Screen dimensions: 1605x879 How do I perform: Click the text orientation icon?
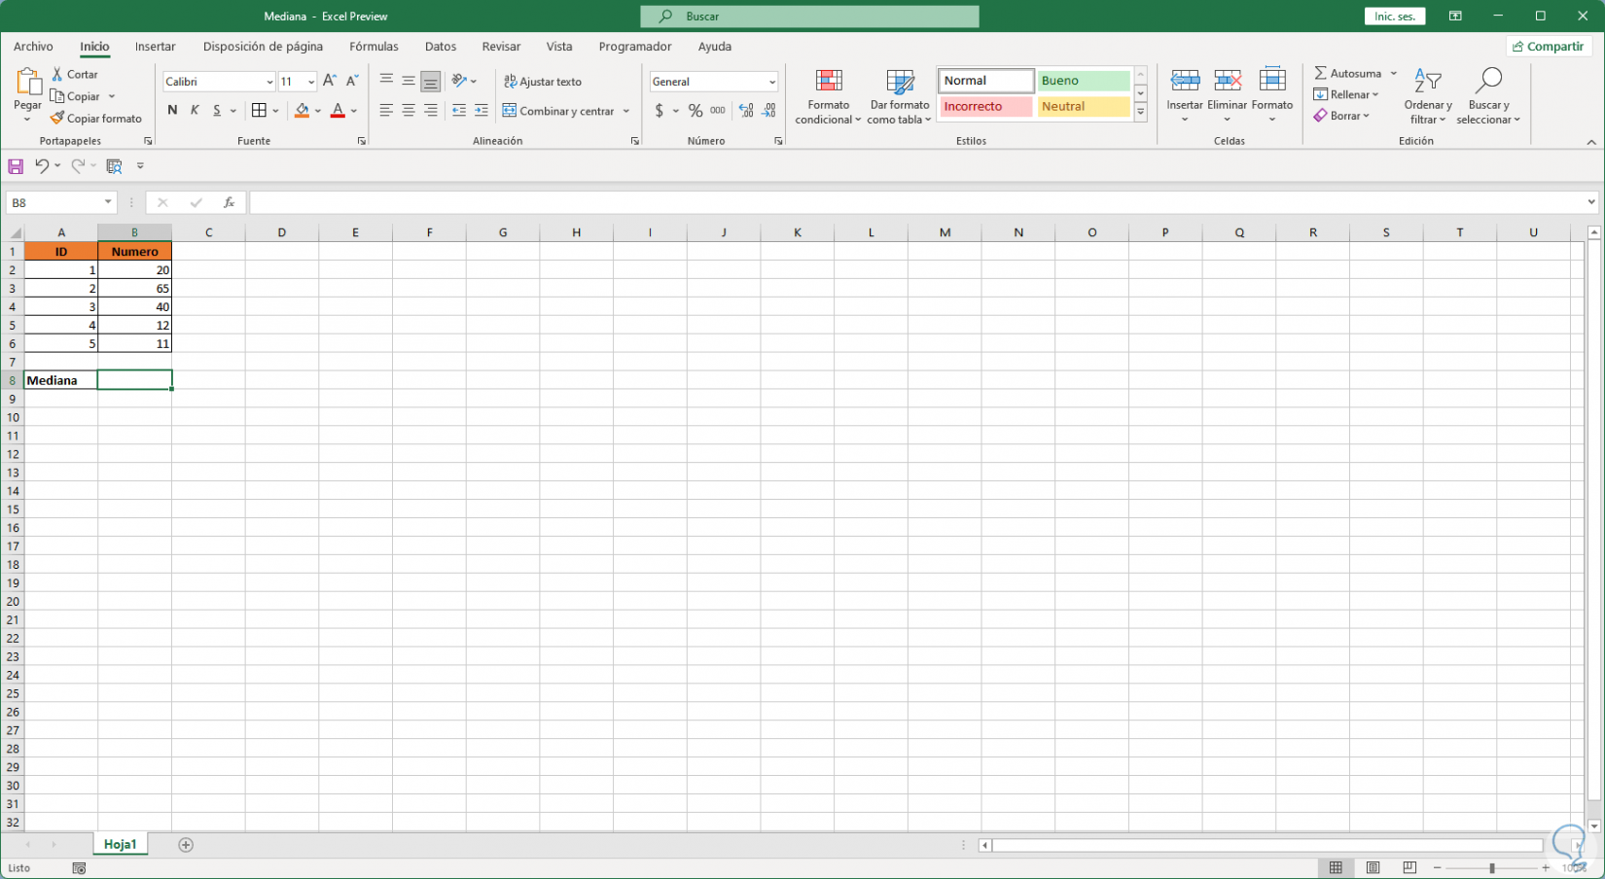click(460, 82)
